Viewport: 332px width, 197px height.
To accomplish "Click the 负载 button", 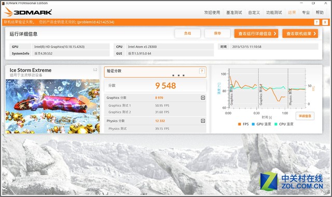I will (188, 33).
